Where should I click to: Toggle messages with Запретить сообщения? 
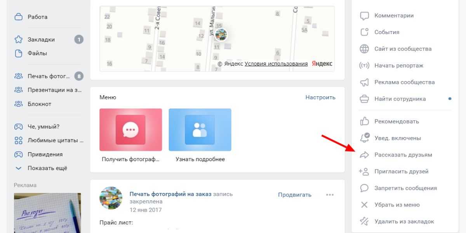point(405,188)
